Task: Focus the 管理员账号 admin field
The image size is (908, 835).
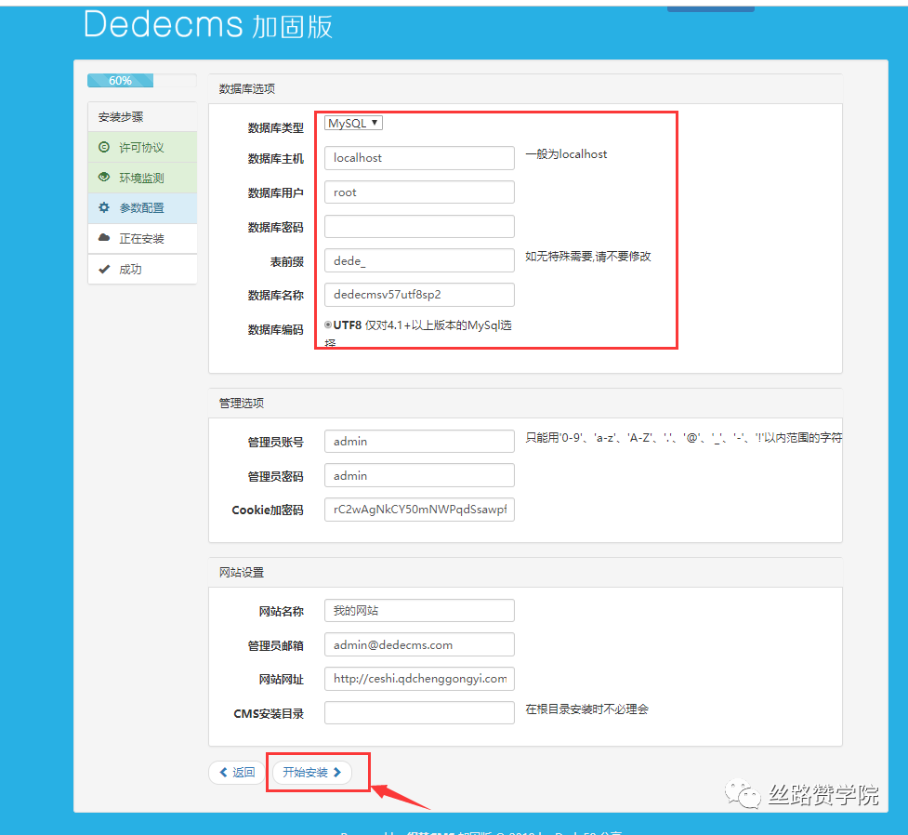Action: (419, 441)
